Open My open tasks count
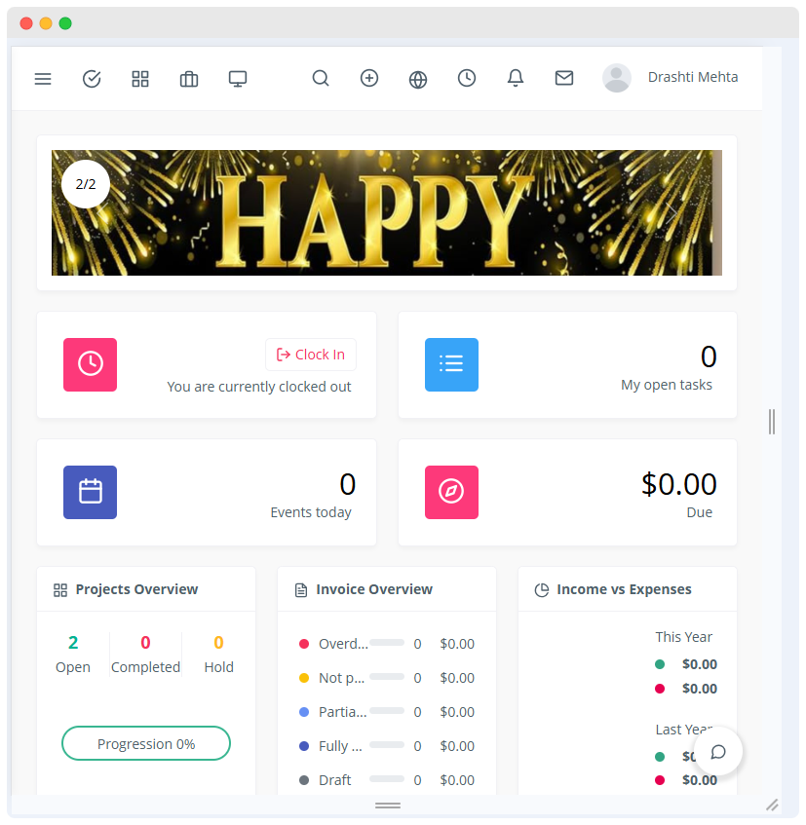Viewport: 806px width, 825px height. 709,356
